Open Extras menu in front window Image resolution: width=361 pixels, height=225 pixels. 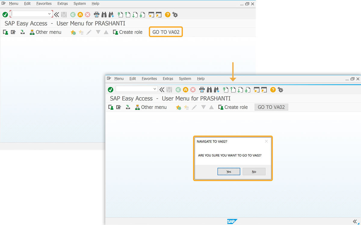tap(168, 79)
